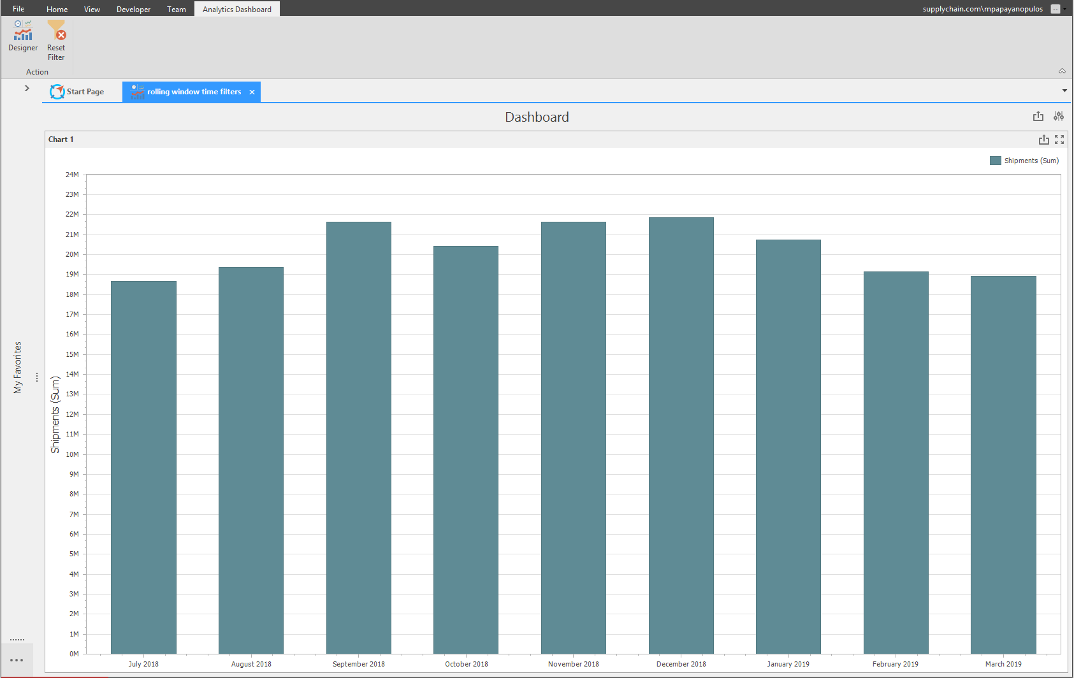
Task: Close the rolling window time filters tab
Action: pyautogui.click(x=252, y=92)
